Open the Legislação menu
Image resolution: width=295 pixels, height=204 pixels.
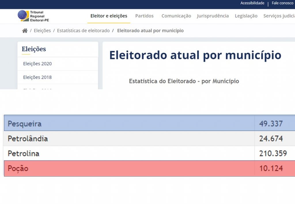click(x=246, y=16)
